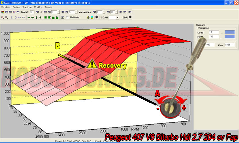Open the Visualizza menu
Image resolution: width=239 pixels, height=143 pixels.
(x=6, y=7)
